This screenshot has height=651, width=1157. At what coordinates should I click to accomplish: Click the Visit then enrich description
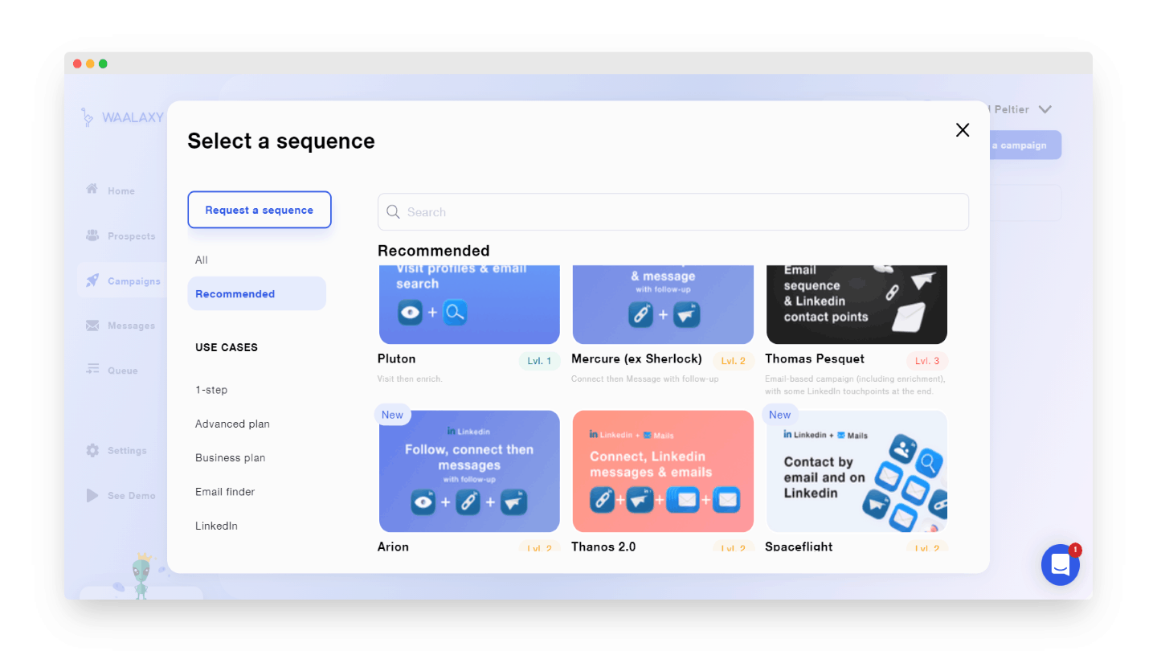click(410, 379)
